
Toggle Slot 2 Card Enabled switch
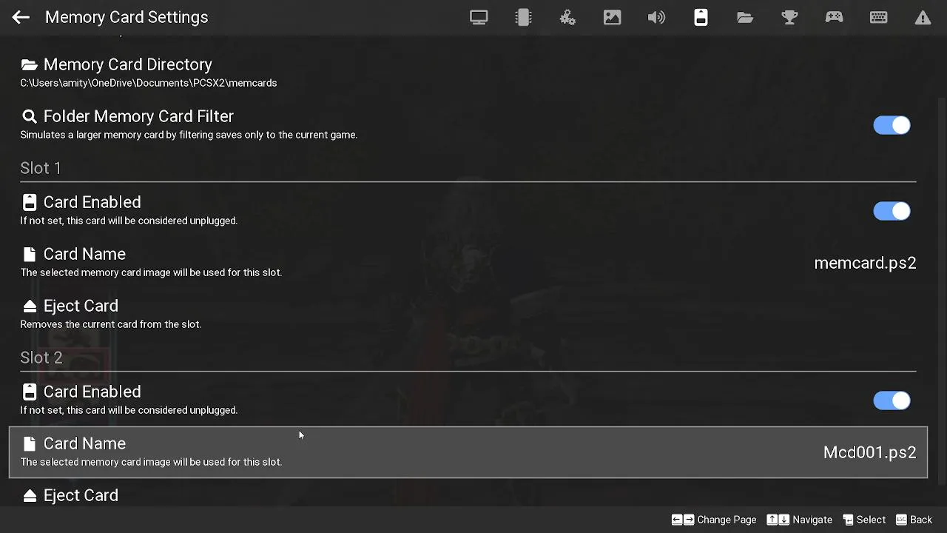[892, 400]
